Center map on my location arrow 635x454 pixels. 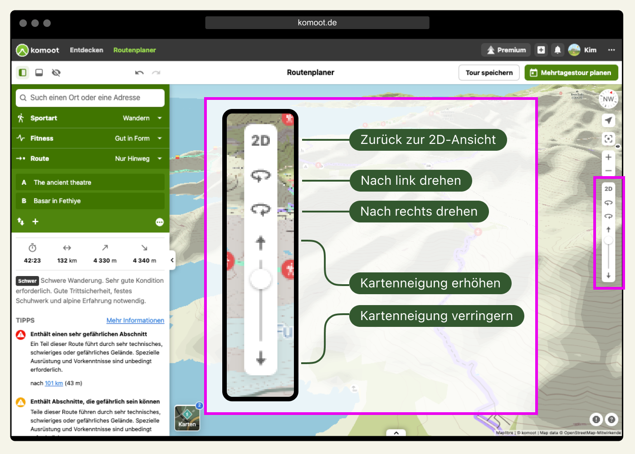pos(608,120)
